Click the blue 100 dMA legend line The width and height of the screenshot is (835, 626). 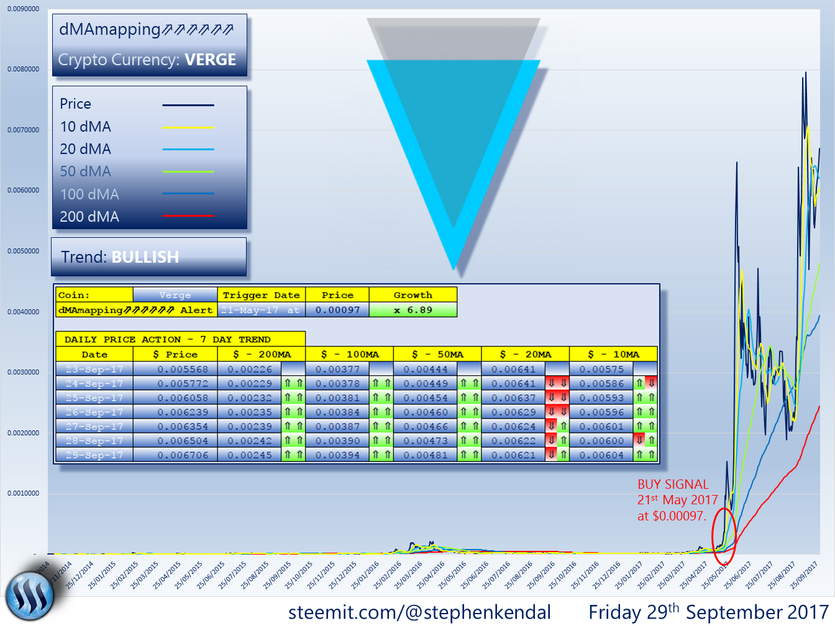(188, 194)
